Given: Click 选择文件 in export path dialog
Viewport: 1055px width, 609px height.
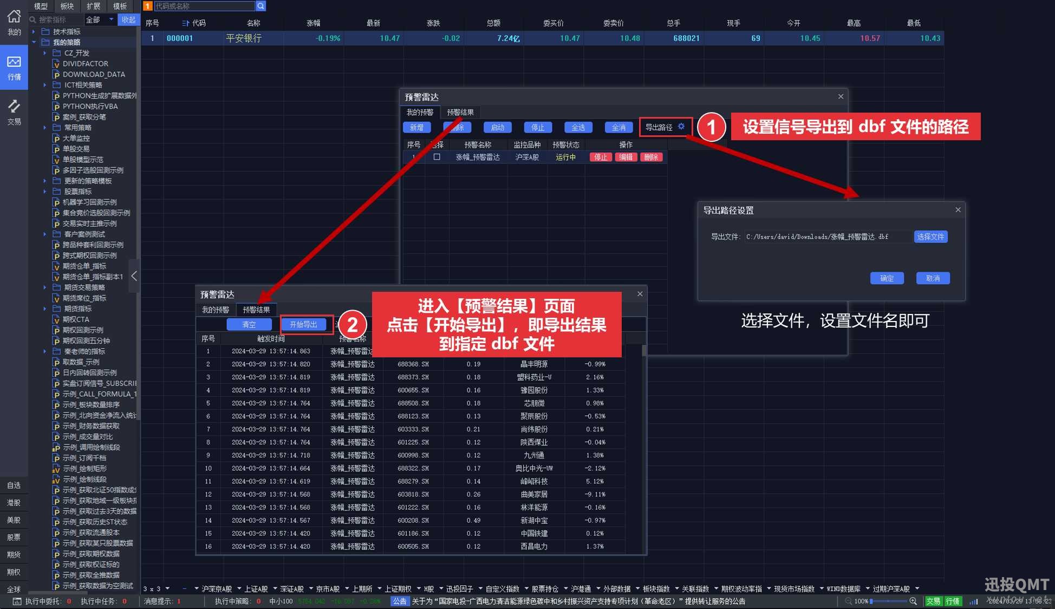Looking at the screenshot, I should (930, 237).
